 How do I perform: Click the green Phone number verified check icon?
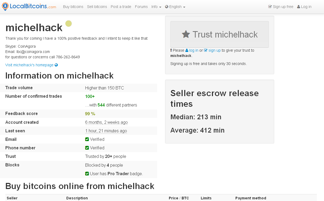pyautogui.click(x=87, y=148)
